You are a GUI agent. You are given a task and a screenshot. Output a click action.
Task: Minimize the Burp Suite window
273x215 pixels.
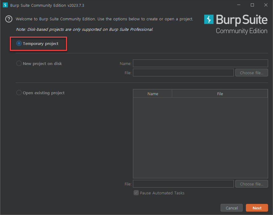239,5
